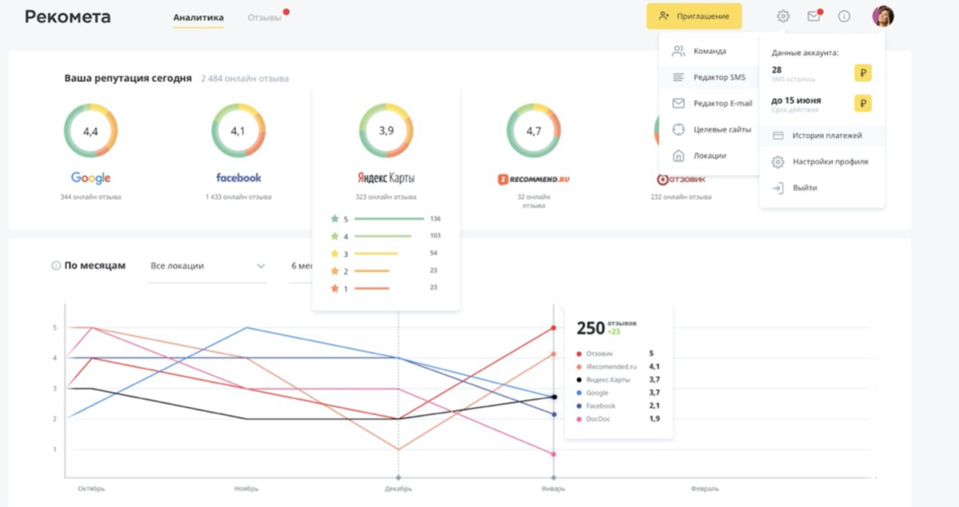Click the Google 4,4 rating ring

click(91, 131)
